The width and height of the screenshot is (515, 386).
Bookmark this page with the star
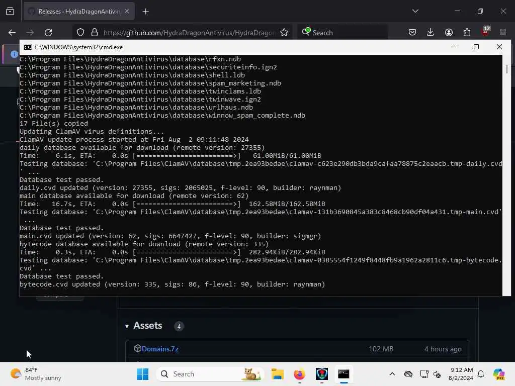coord(284,33)
